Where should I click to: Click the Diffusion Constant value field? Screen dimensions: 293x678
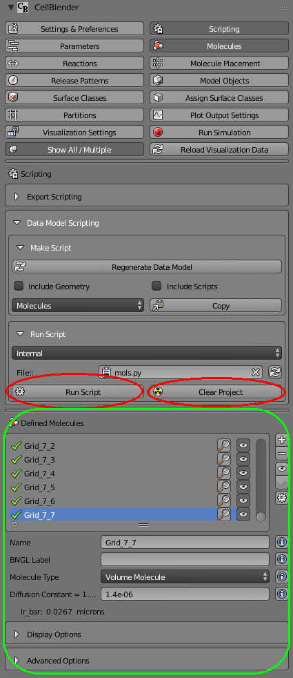coord(185,594)
